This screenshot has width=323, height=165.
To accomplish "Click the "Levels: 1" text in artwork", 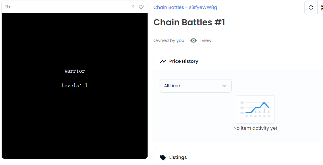I will [x=74, y=85].
